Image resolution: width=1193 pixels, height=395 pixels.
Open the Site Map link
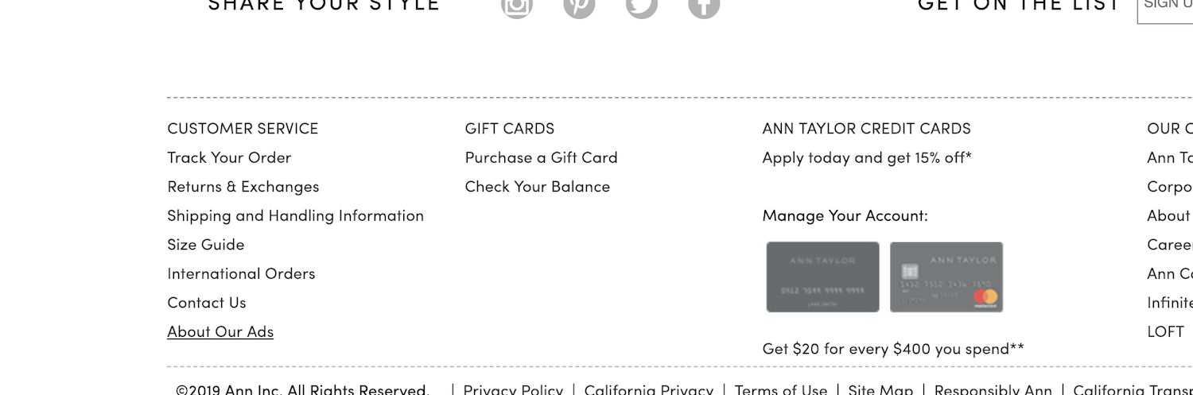coord(880,389)
